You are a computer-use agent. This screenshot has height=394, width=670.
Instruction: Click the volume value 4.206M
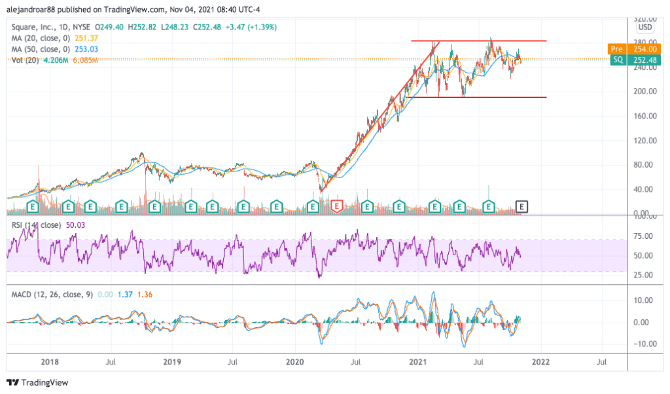[56, 60]
